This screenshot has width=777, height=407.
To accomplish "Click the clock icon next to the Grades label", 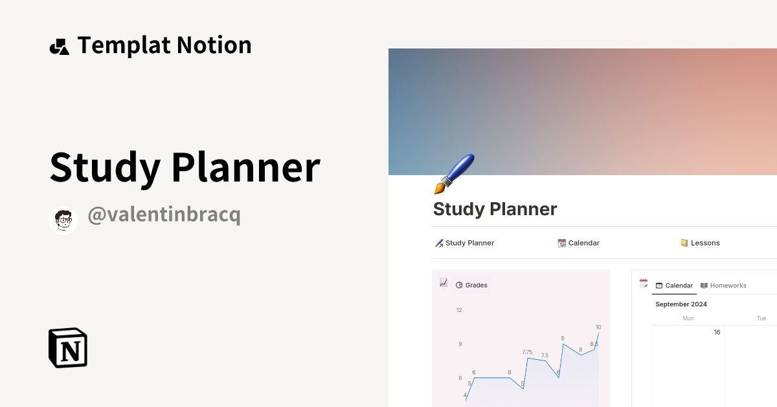I will coord(459,285).
